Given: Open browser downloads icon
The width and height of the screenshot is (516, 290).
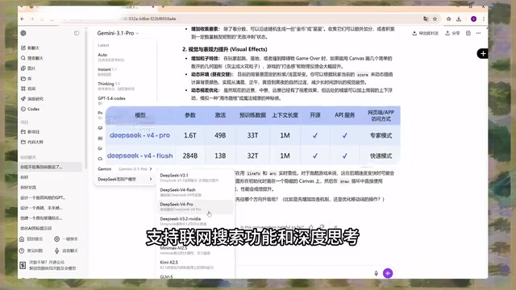Looking at the screenshot, I should 459,19.
